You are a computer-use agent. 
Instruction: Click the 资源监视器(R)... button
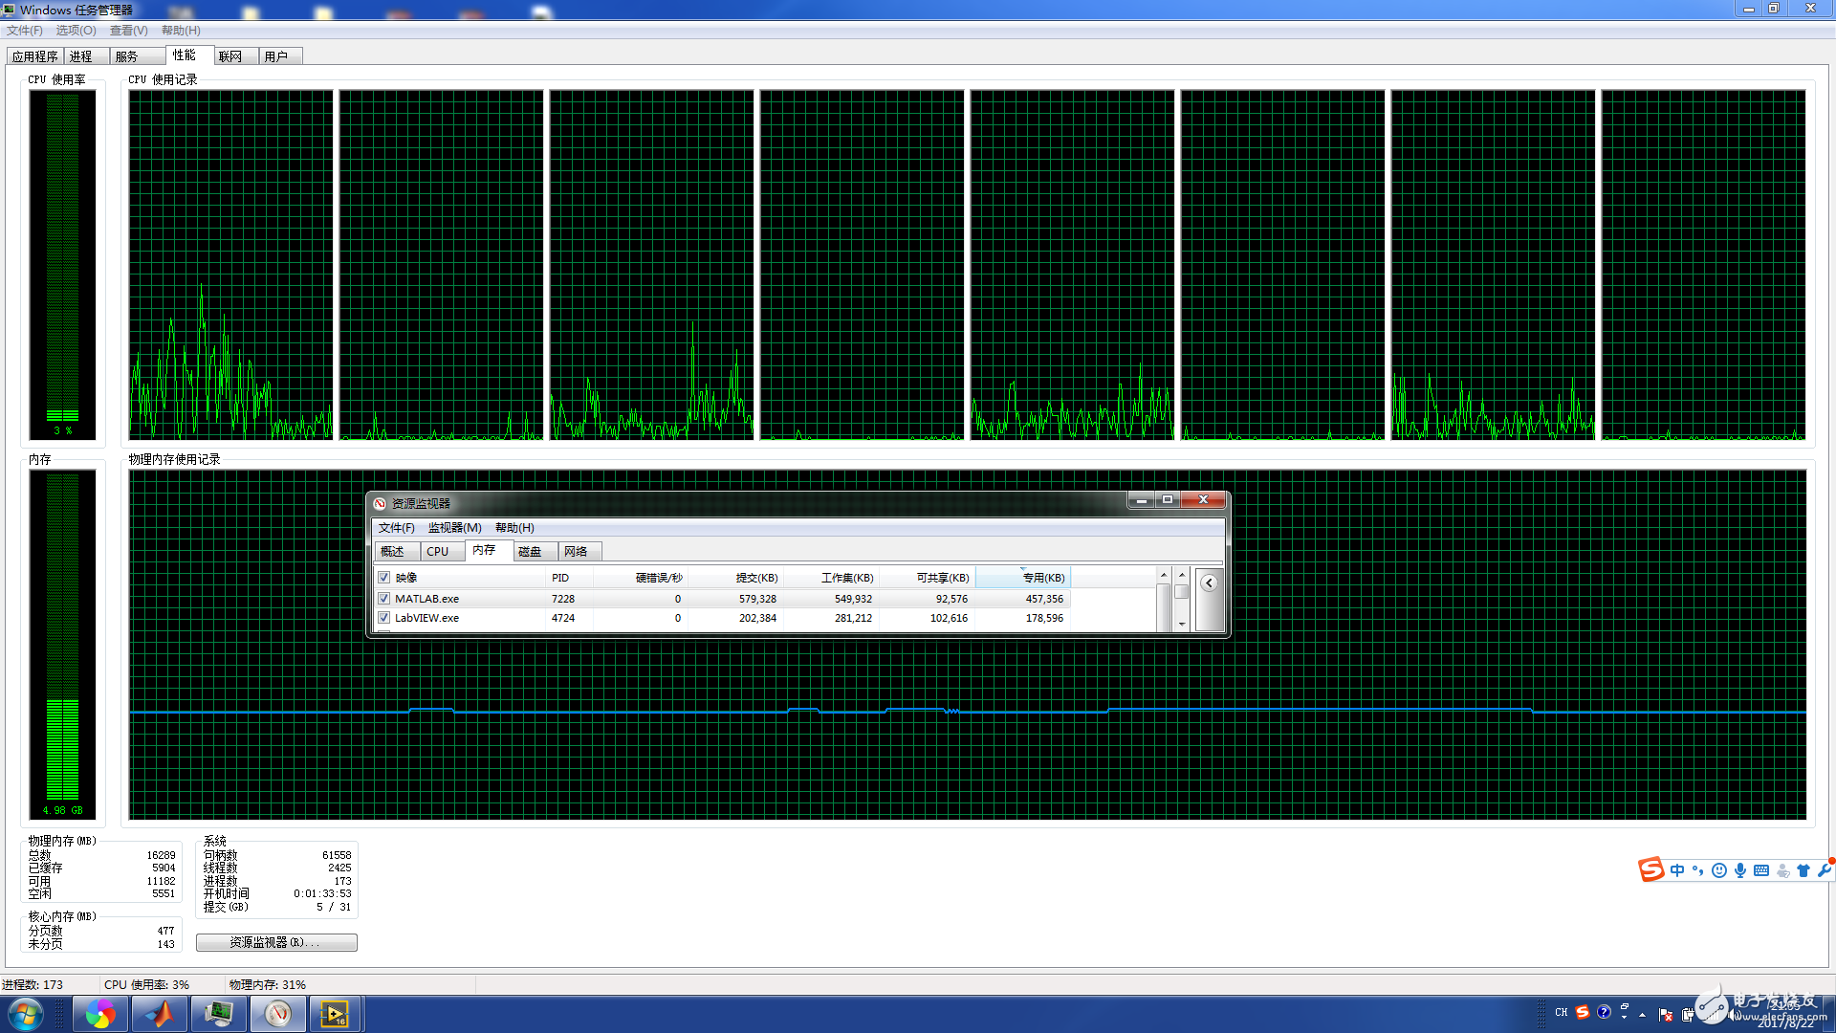(276, 943)
